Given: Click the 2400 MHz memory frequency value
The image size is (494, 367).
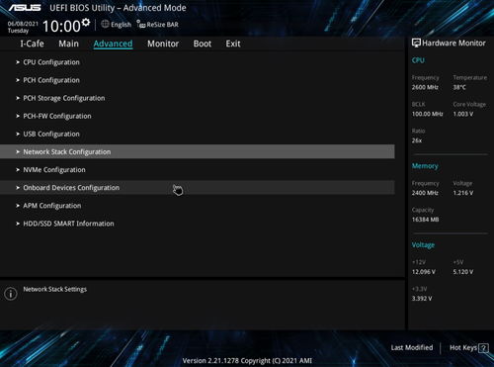Looking at the screenshot, I should pyautogui.click(x=425, y=193).
